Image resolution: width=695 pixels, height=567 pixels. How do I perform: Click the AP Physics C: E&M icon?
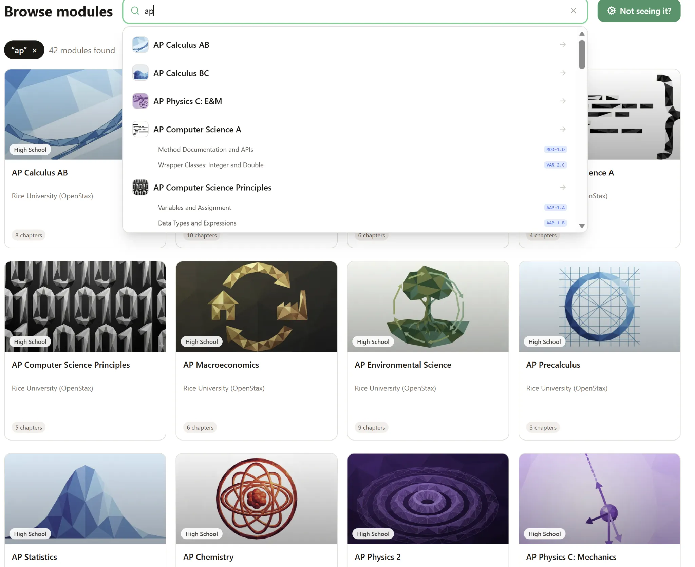[140, 101]
